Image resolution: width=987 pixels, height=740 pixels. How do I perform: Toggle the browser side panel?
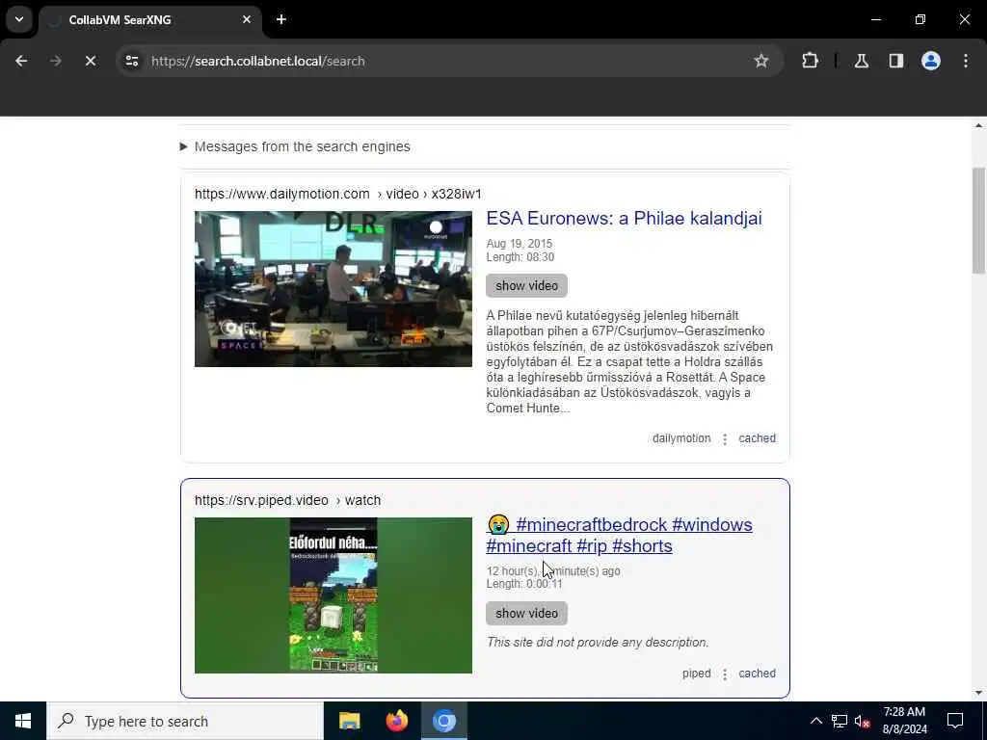coord(896,61)
